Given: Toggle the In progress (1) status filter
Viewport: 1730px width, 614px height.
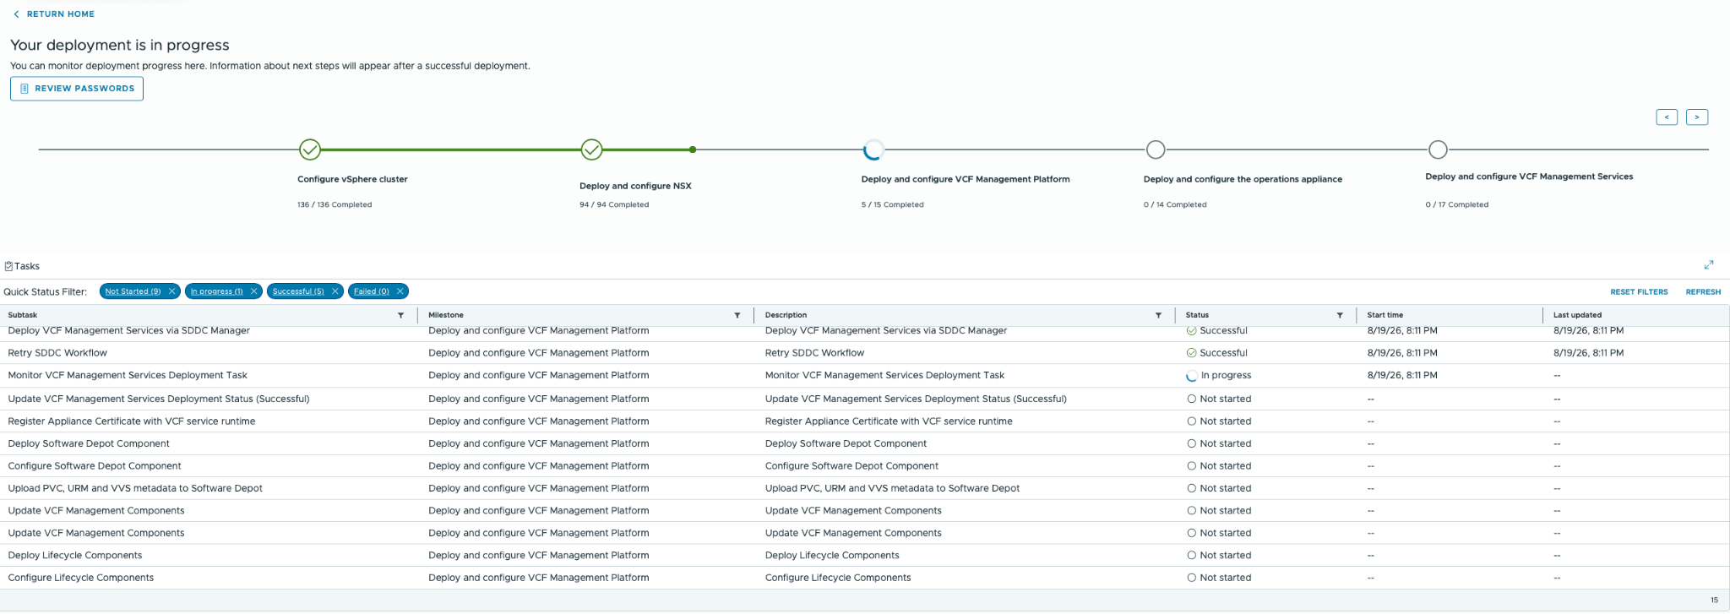Looking at the screenshot, I should click(x=216, y=291).
